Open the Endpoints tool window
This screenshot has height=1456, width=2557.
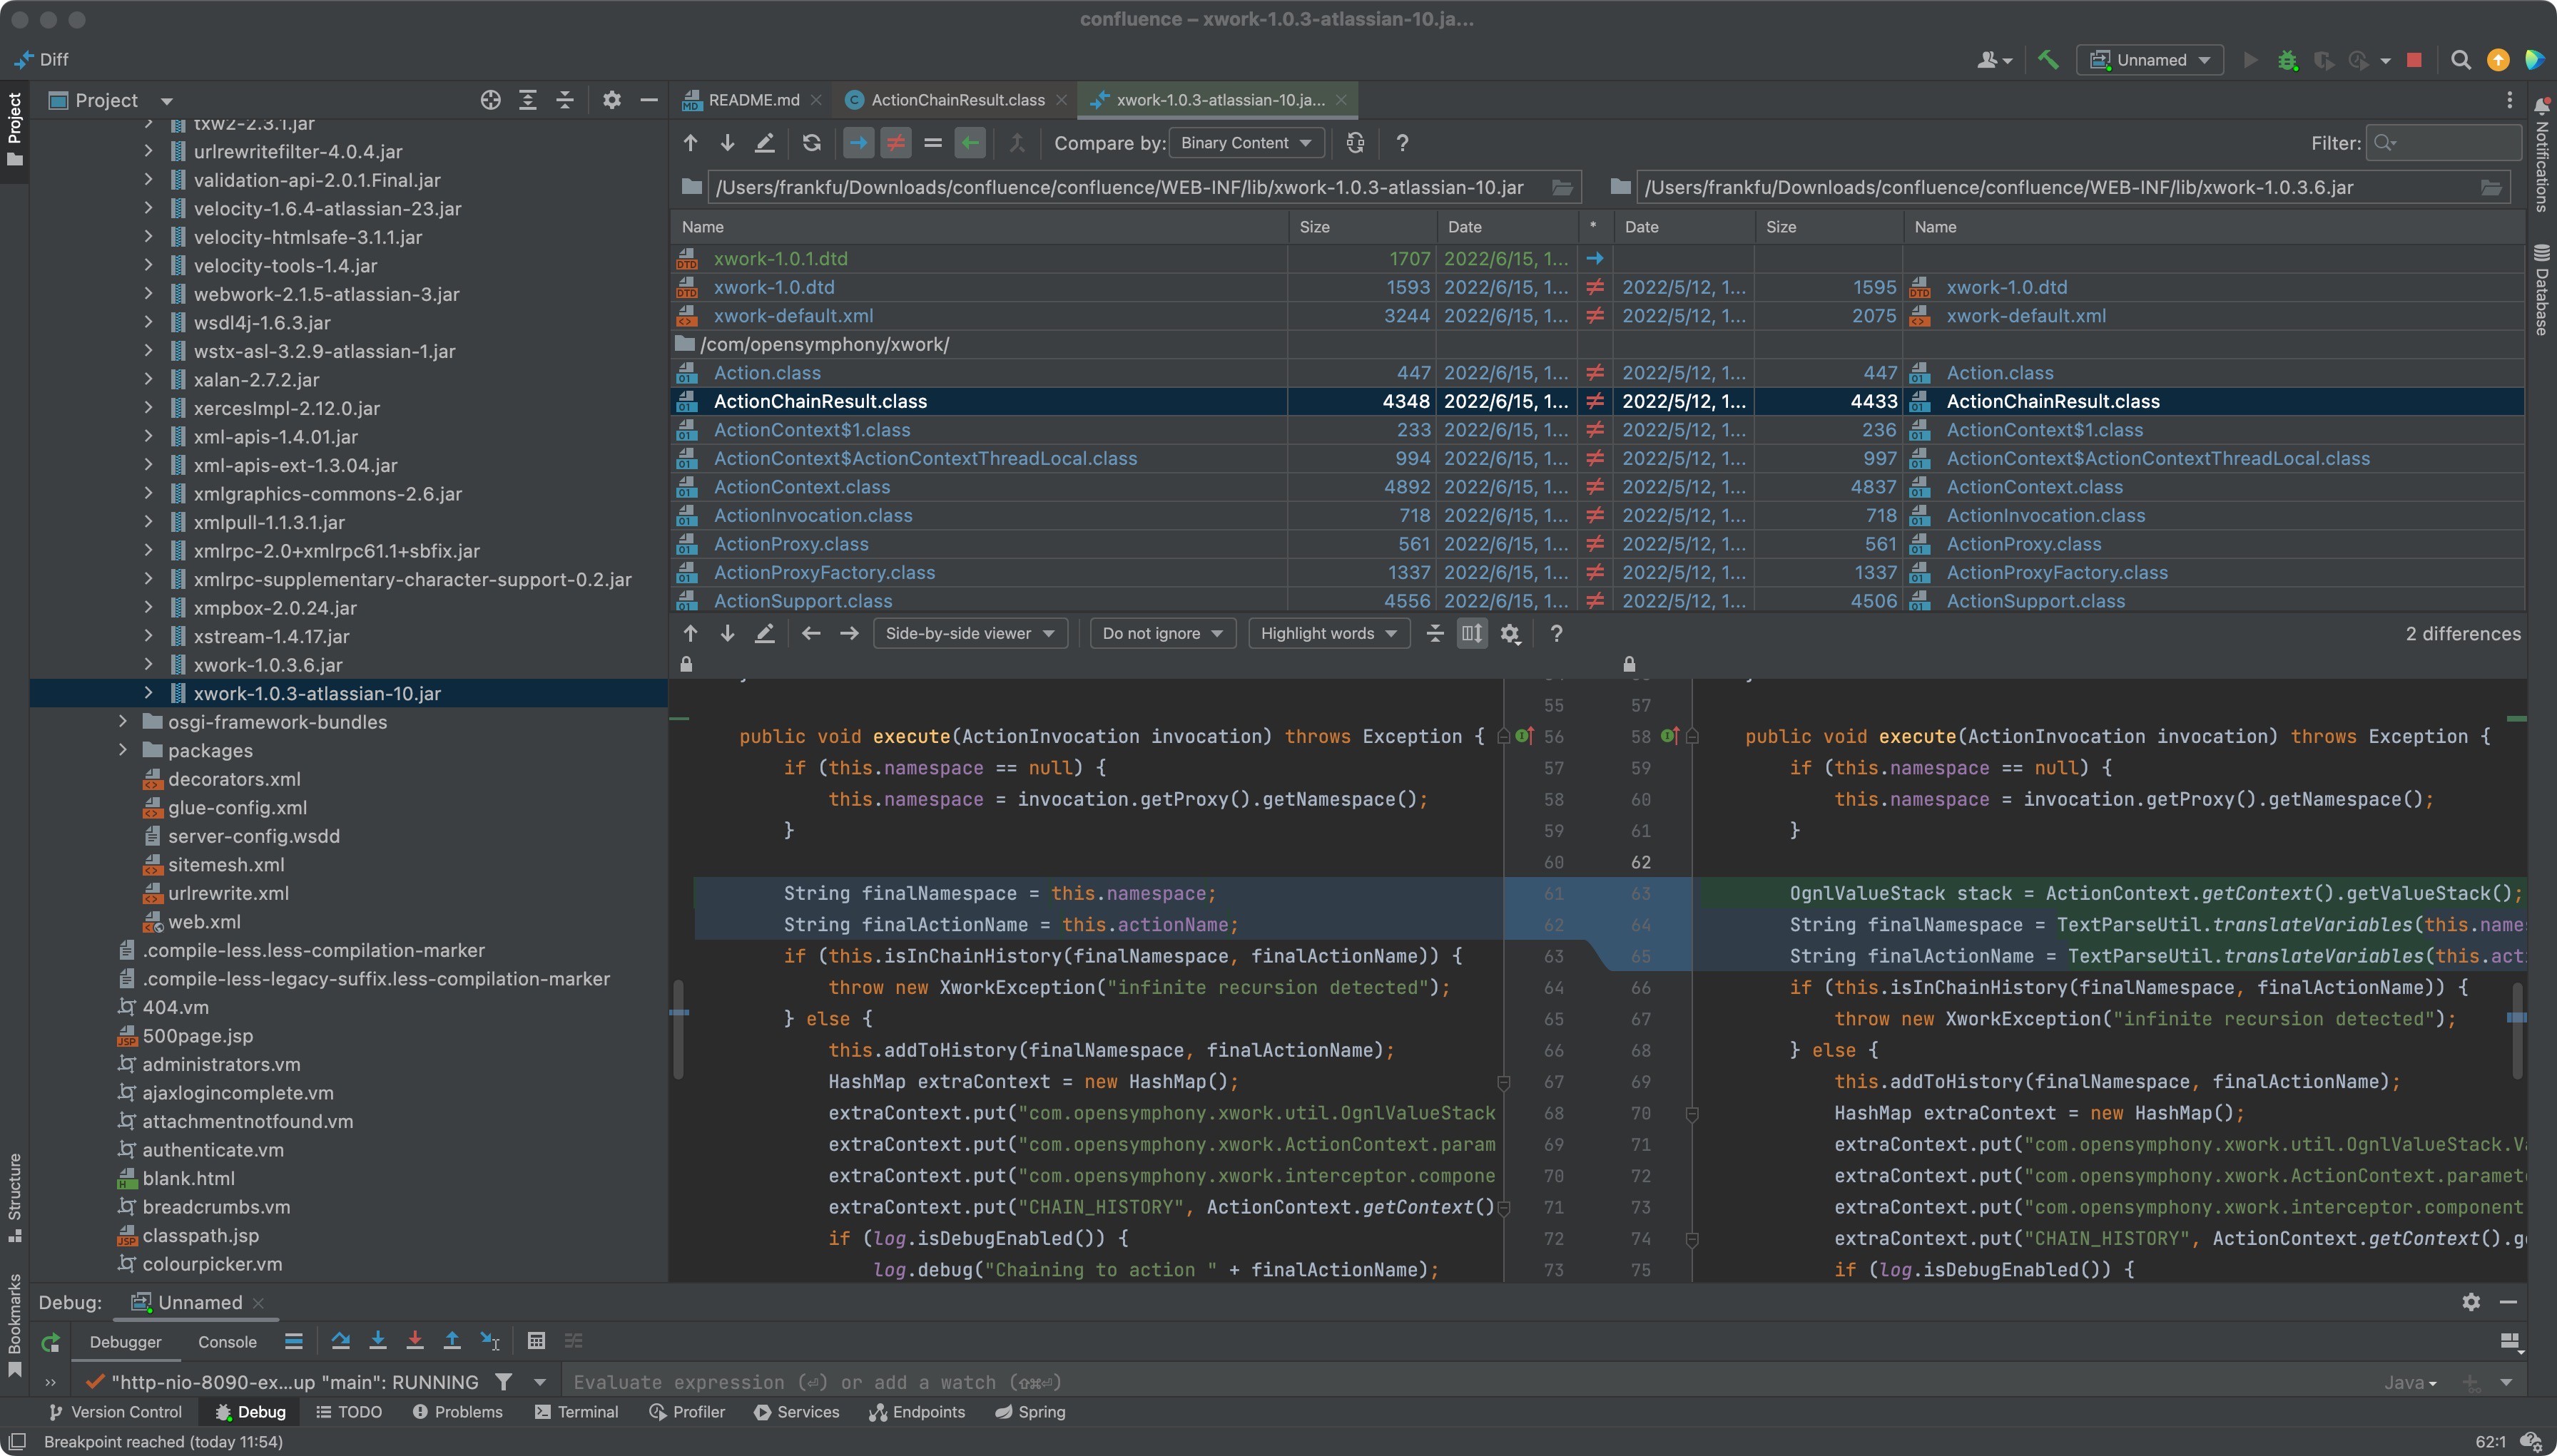916,1412
